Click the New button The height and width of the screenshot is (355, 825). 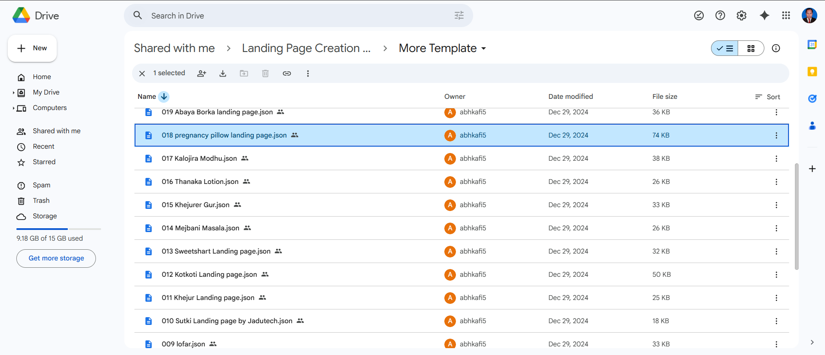[x=32, y=48]
